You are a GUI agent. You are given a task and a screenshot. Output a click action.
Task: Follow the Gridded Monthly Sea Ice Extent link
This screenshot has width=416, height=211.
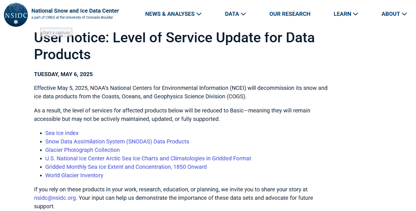point(126,167)
